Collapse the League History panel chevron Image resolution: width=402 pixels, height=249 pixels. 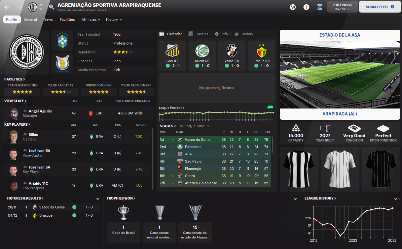[396, 199]
